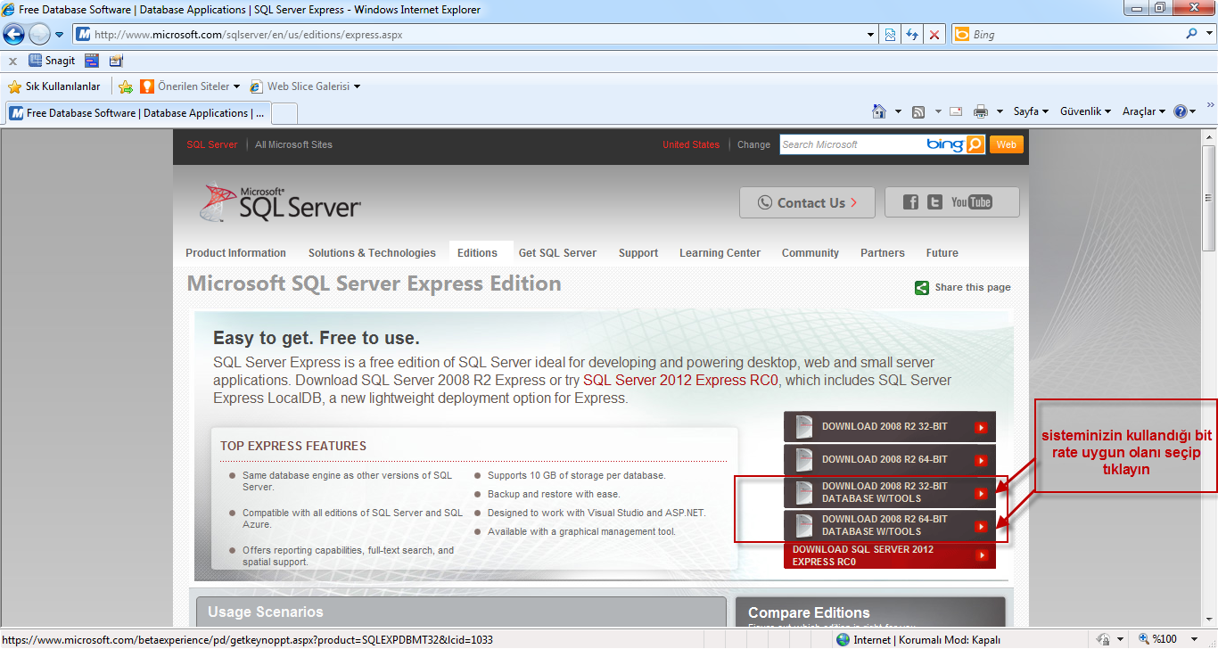
Task: Click SQL Server 2012 Express RC0 link
Action: tap(681, 380)
